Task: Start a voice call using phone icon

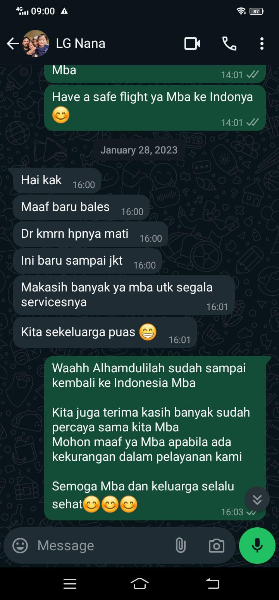Action: pyautogui.click(x=229, y=44)
